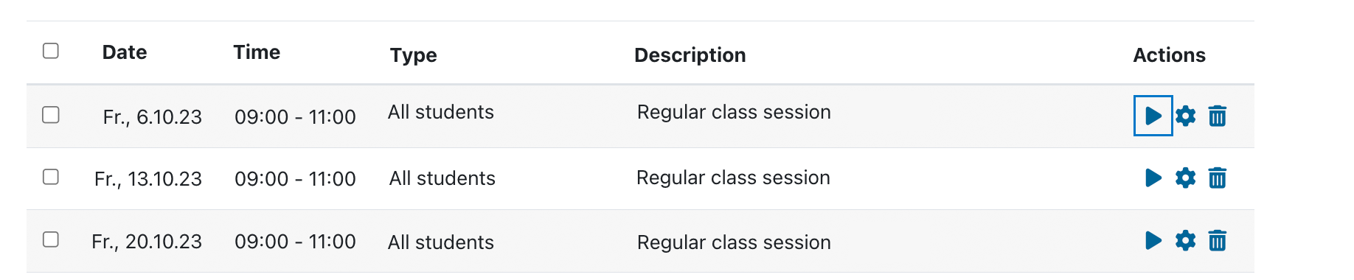Viewport: 1354px width, 280px height.
Task: Edit the 20.10.23 session via the gear icon
Action: click(1185, 240)
